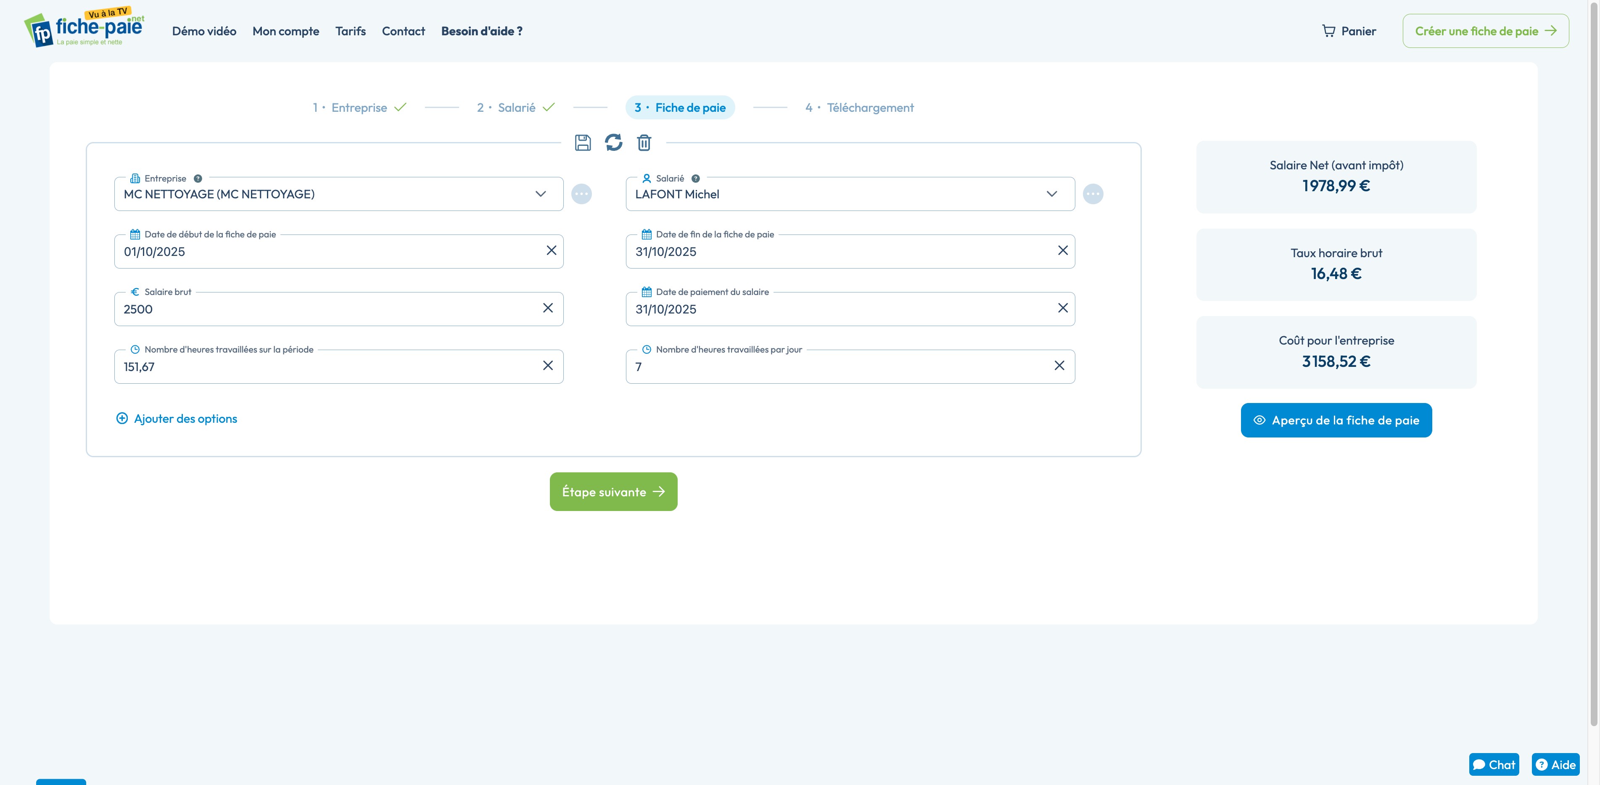Click Étape suivante button
The image size is (1600, 785).
(613, 492)
